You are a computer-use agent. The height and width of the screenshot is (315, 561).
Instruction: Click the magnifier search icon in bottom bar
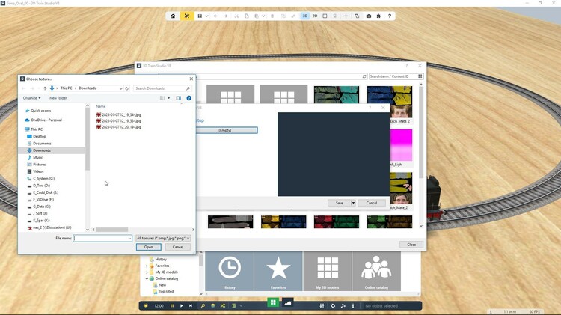pyautogui.click(x=203, y=306)
